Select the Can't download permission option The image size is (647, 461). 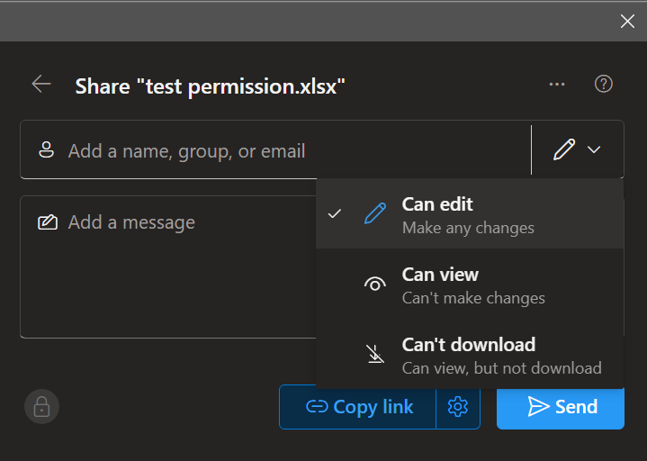coord(499,355)
